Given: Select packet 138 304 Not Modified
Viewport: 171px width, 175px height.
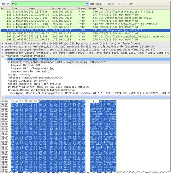Looking at the screenshot, I should (x=85, y=33).
